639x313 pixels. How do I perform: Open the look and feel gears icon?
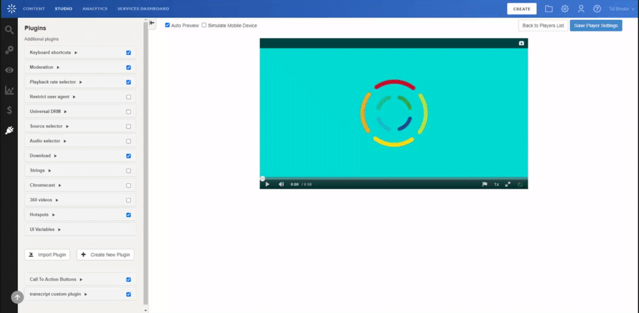pyautogui.click(x=9, y=50)
